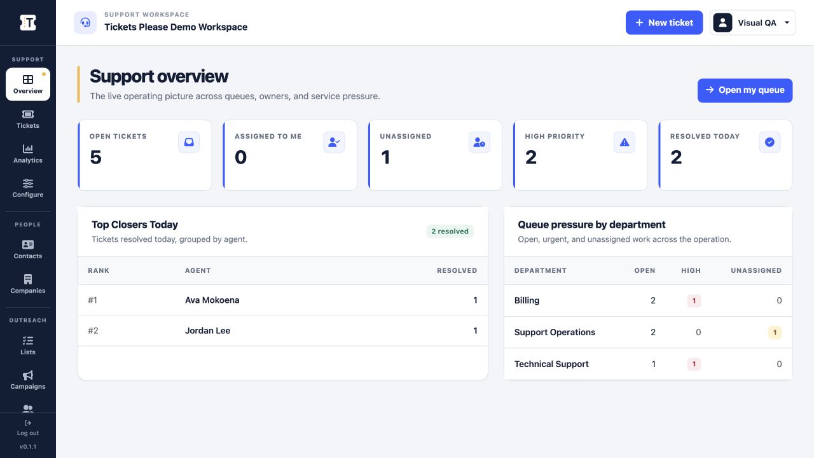
Task: Open the Overview sidebar section
Action: tap(28, 85)
